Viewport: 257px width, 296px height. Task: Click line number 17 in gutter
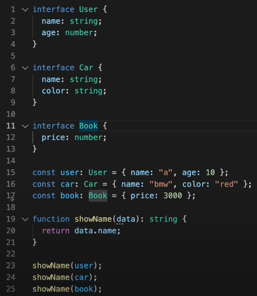11,196
